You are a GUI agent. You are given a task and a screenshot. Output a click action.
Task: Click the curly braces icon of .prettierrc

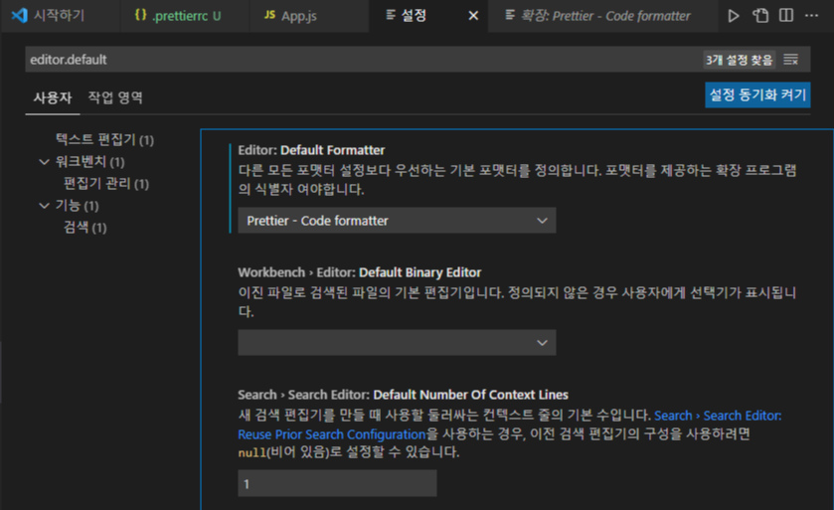point(140,15)
